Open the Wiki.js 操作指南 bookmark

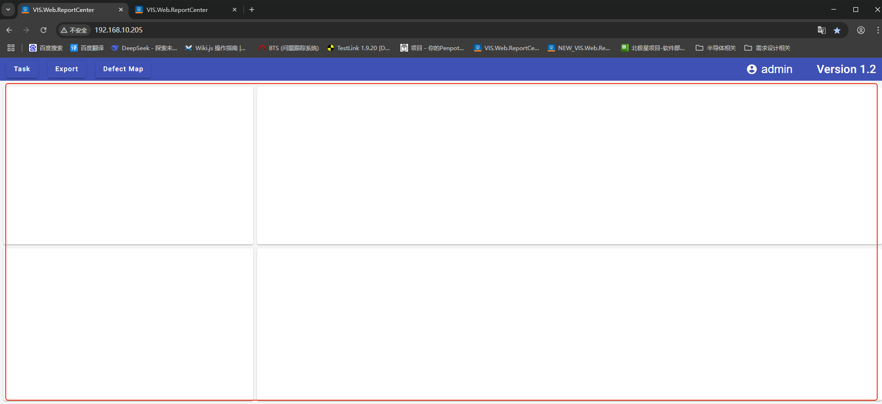click(x=215, y=48)
